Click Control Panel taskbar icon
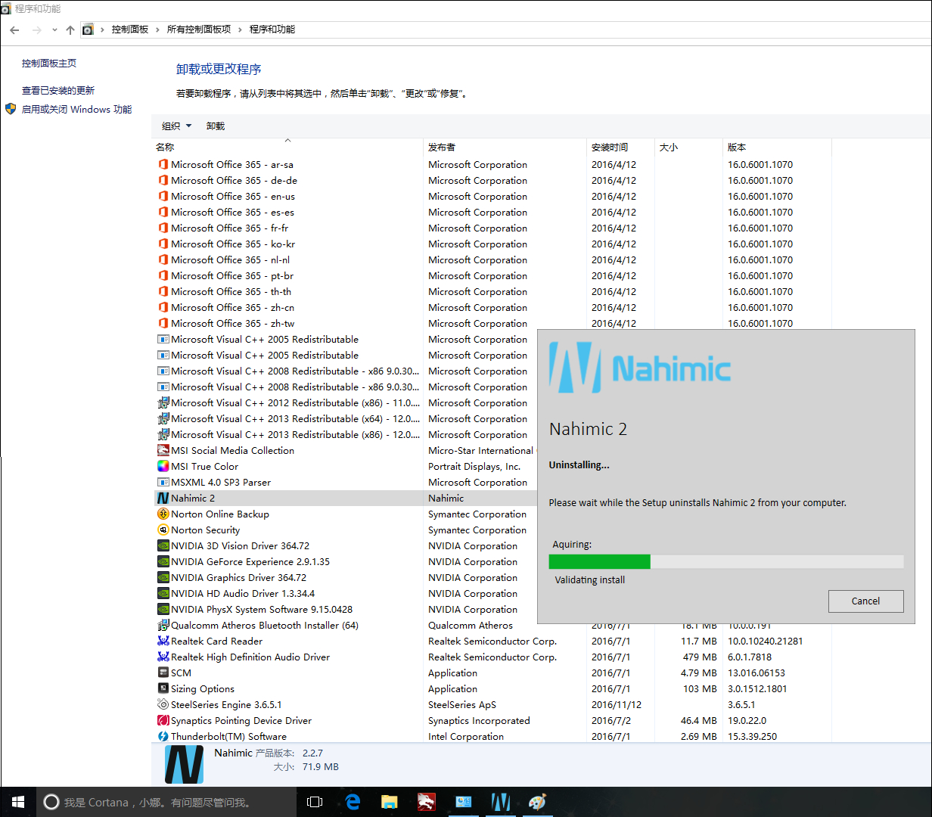 464,802
